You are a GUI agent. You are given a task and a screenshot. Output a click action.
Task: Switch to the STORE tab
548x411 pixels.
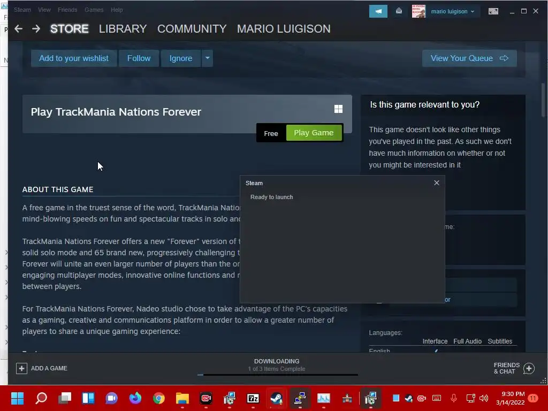(69, 29)
